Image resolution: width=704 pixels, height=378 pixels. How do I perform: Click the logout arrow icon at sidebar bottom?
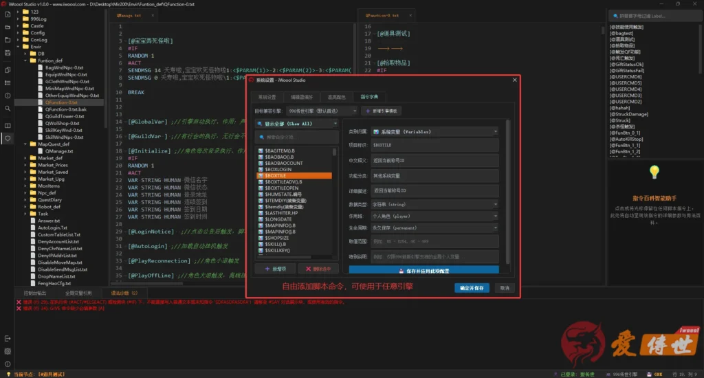tap(8, 339)
